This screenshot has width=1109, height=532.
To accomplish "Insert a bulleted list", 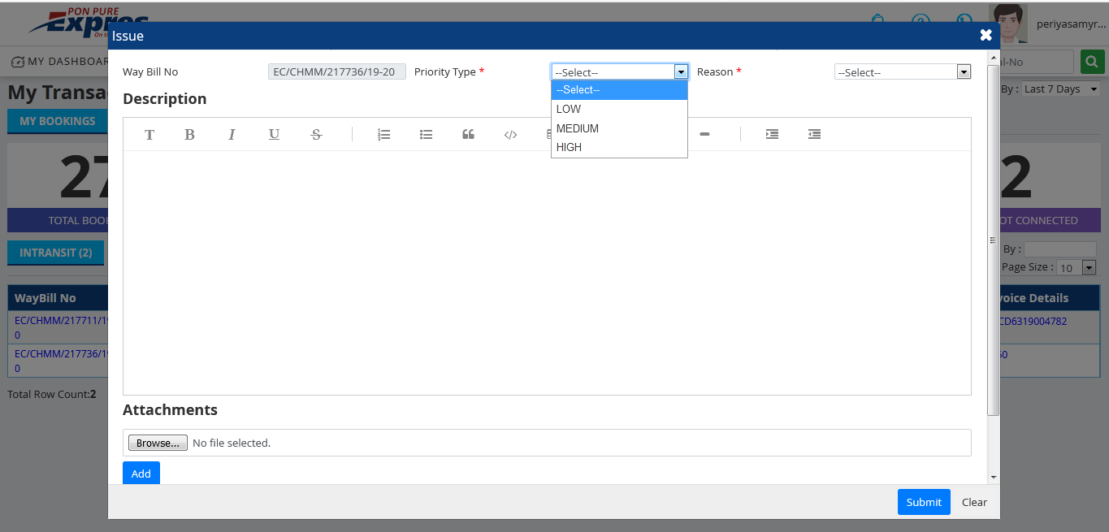I will click(x=426, y=135).
